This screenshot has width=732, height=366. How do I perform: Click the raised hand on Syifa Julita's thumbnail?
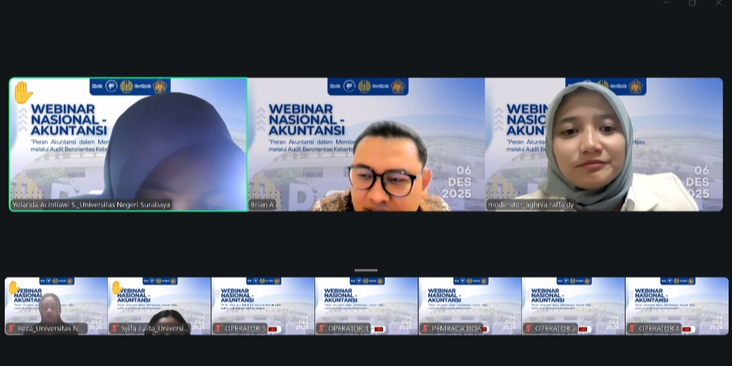pos(117,288)
